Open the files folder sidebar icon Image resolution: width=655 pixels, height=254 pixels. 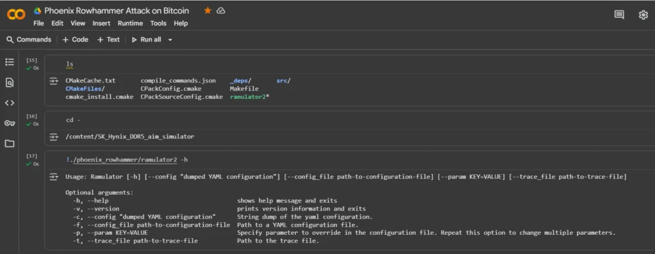coord(9,144)
